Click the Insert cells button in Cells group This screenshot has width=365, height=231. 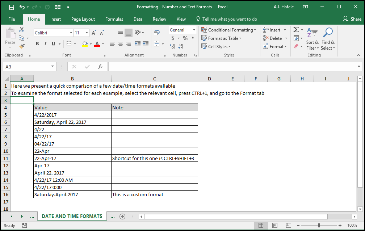(274, 30)
